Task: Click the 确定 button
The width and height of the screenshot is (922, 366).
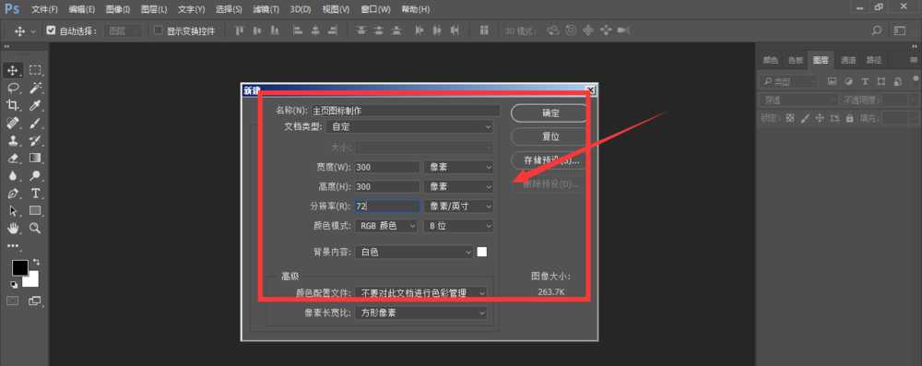Action: click(x=550, y=113)
